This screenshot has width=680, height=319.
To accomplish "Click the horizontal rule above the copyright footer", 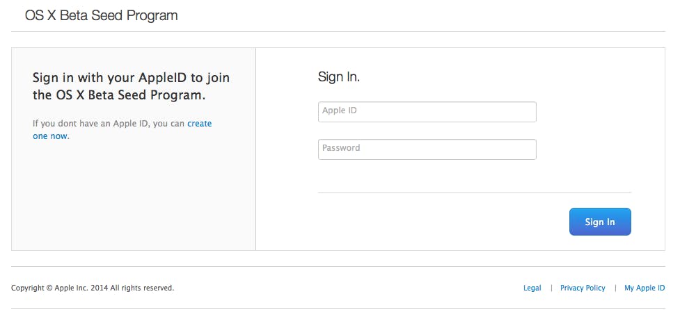I will 340,266.
